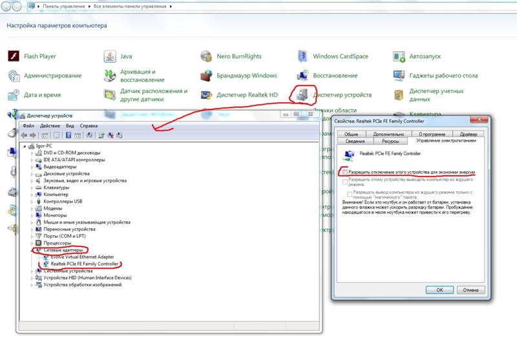The height and width of the screenshot is (340, 517).
Task: Open the Брандмауэр Windows icon
Action: pos(206,76)
